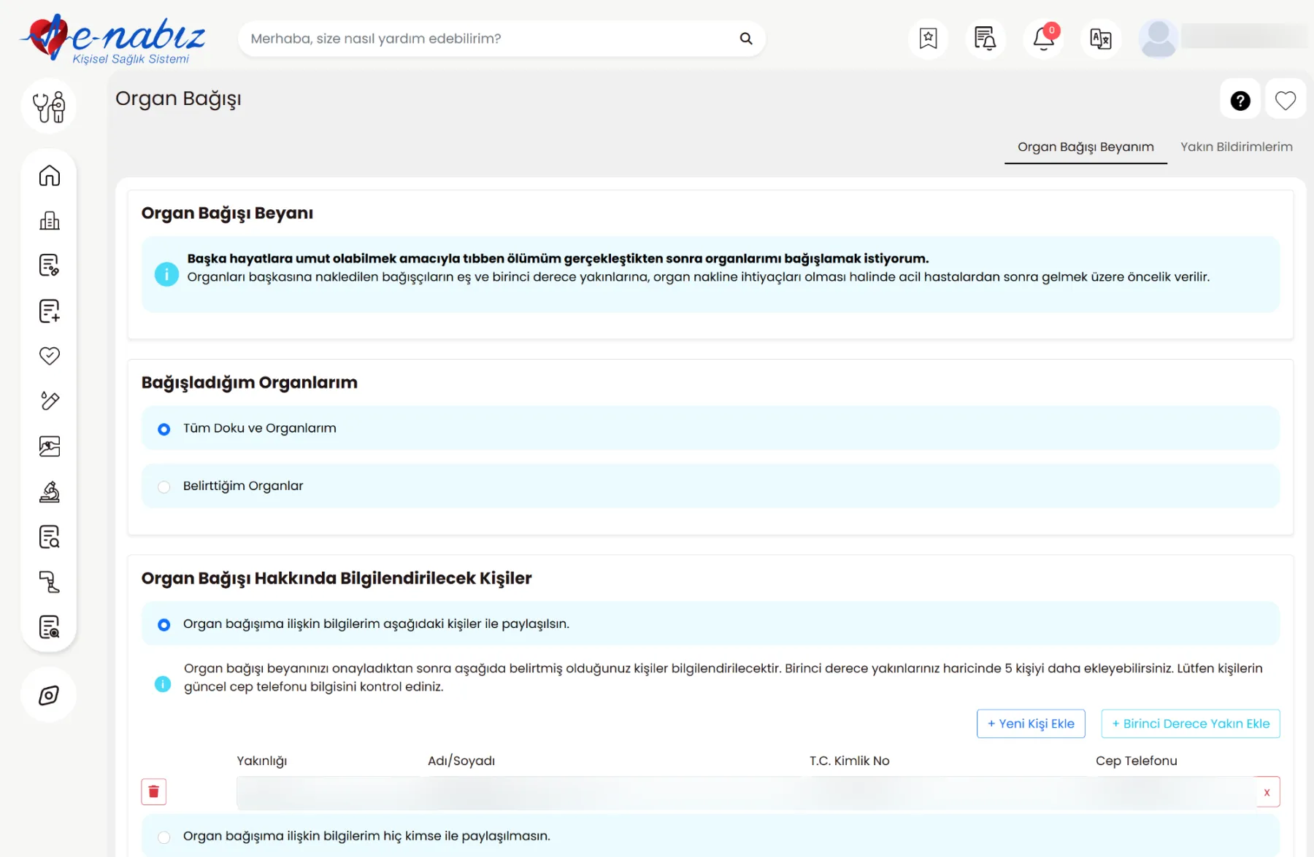Image resolution: width=1314 pixels, height=857 pixels.
Task: Select Belirttiğim Organlar radio button
Action: [164, 486]
